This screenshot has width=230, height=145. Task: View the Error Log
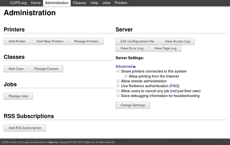click(132, 48)
